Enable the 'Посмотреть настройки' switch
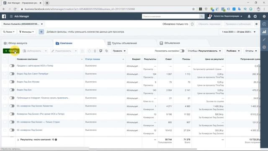268x151 pixels. tap(182, 51)
